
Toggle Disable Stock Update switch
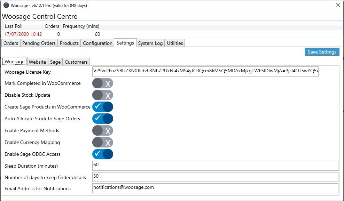pos(103,95)
